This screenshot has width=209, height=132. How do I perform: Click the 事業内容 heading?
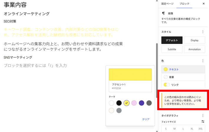tap(15, 5)
